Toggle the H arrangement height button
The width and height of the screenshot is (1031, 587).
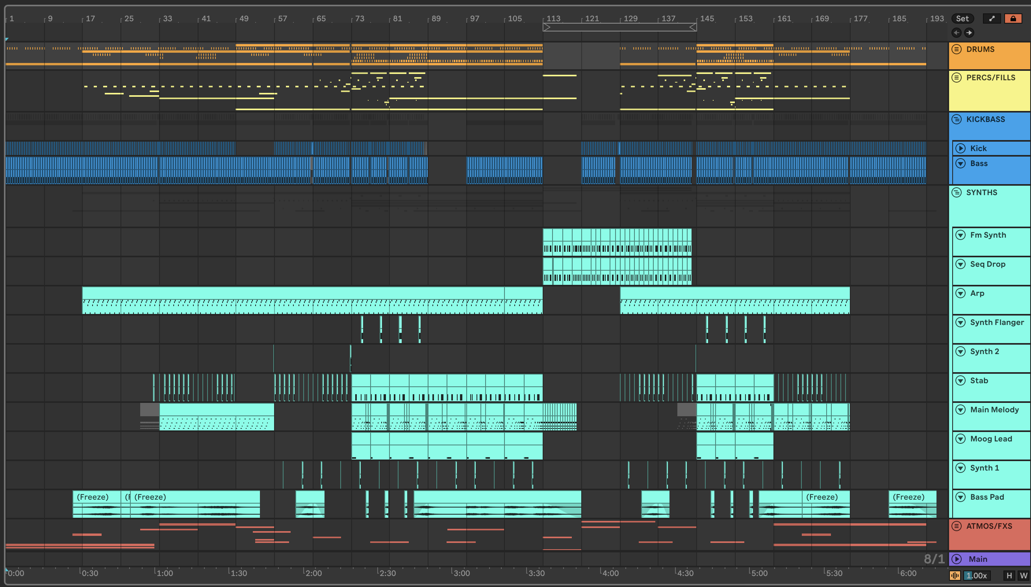pos(1009,576)
